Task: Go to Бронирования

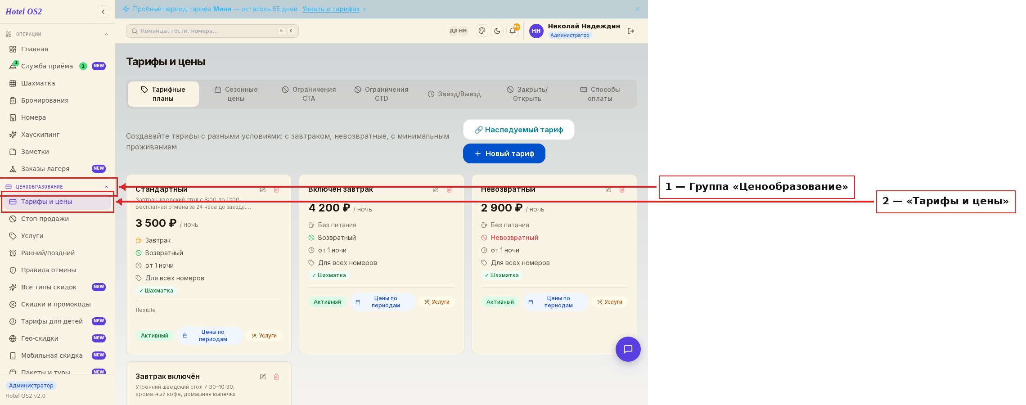Action: click(x=57, y=100)
